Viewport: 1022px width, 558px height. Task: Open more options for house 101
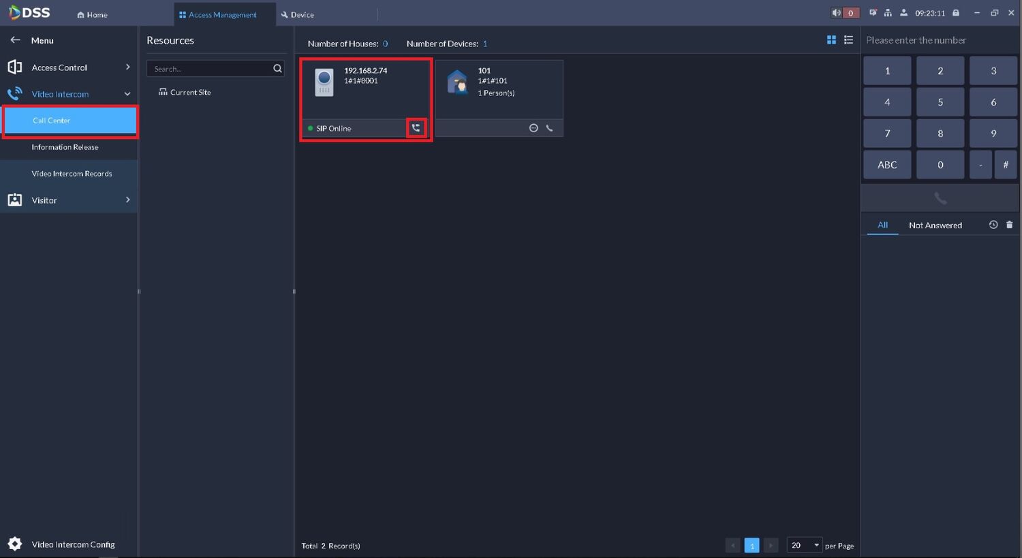pyautogui.click(x=533, y=128)
